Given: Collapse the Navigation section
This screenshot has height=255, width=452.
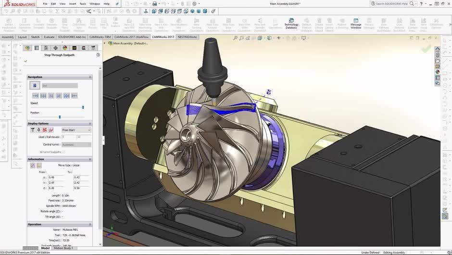Looking at the screenshot, I should point(90,77).
